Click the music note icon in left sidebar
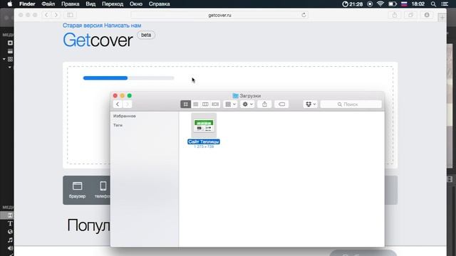This screenshot has width=456, height=256. pos(10,240)
